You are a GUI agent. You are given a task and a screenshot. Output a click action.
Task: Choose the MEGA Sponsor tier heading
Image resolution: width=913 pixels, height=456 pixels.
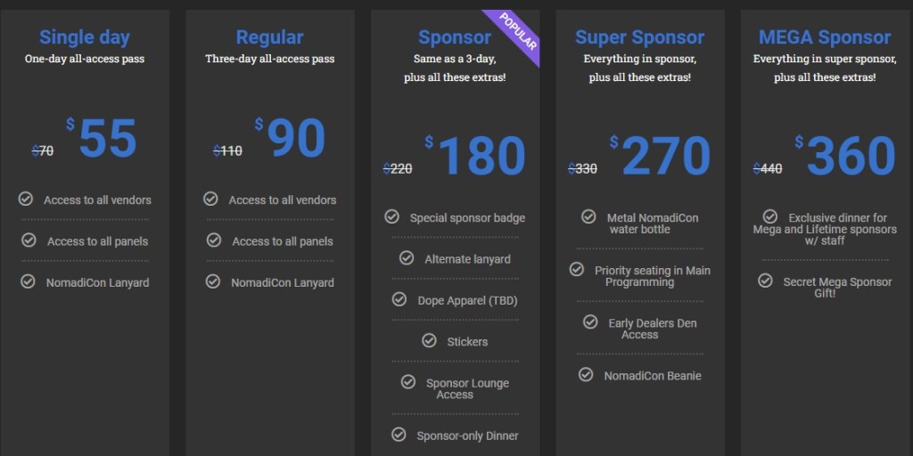[x=825, y=37]
